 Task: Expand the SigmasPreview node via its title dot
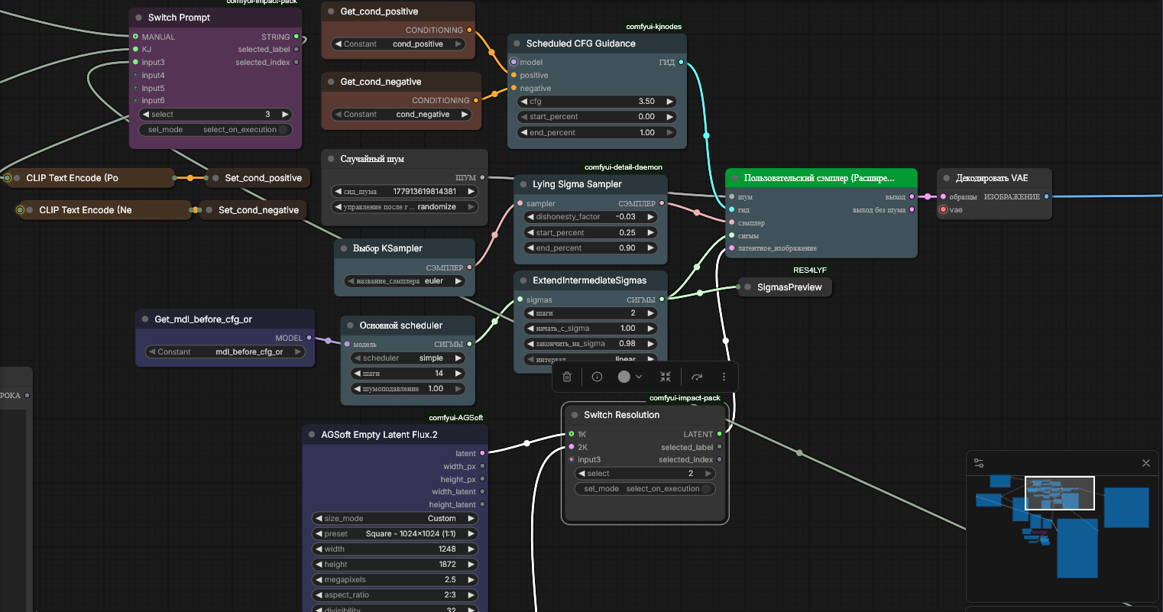point(747,287)
